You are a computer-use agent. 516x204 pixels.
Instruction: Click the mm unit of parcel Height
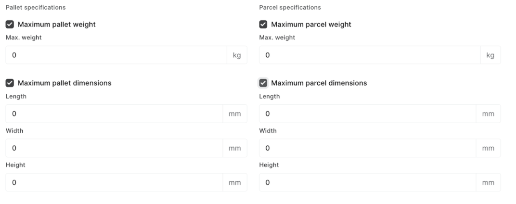pos(488,183)
